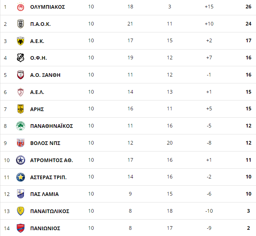256x236 pixels.
Task: Click the Panathinaikos green shamrock logo
Action: click(20, 126)
